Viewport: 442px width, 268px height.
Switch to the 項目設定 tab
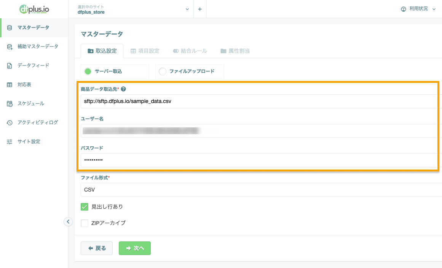point(145,51)
